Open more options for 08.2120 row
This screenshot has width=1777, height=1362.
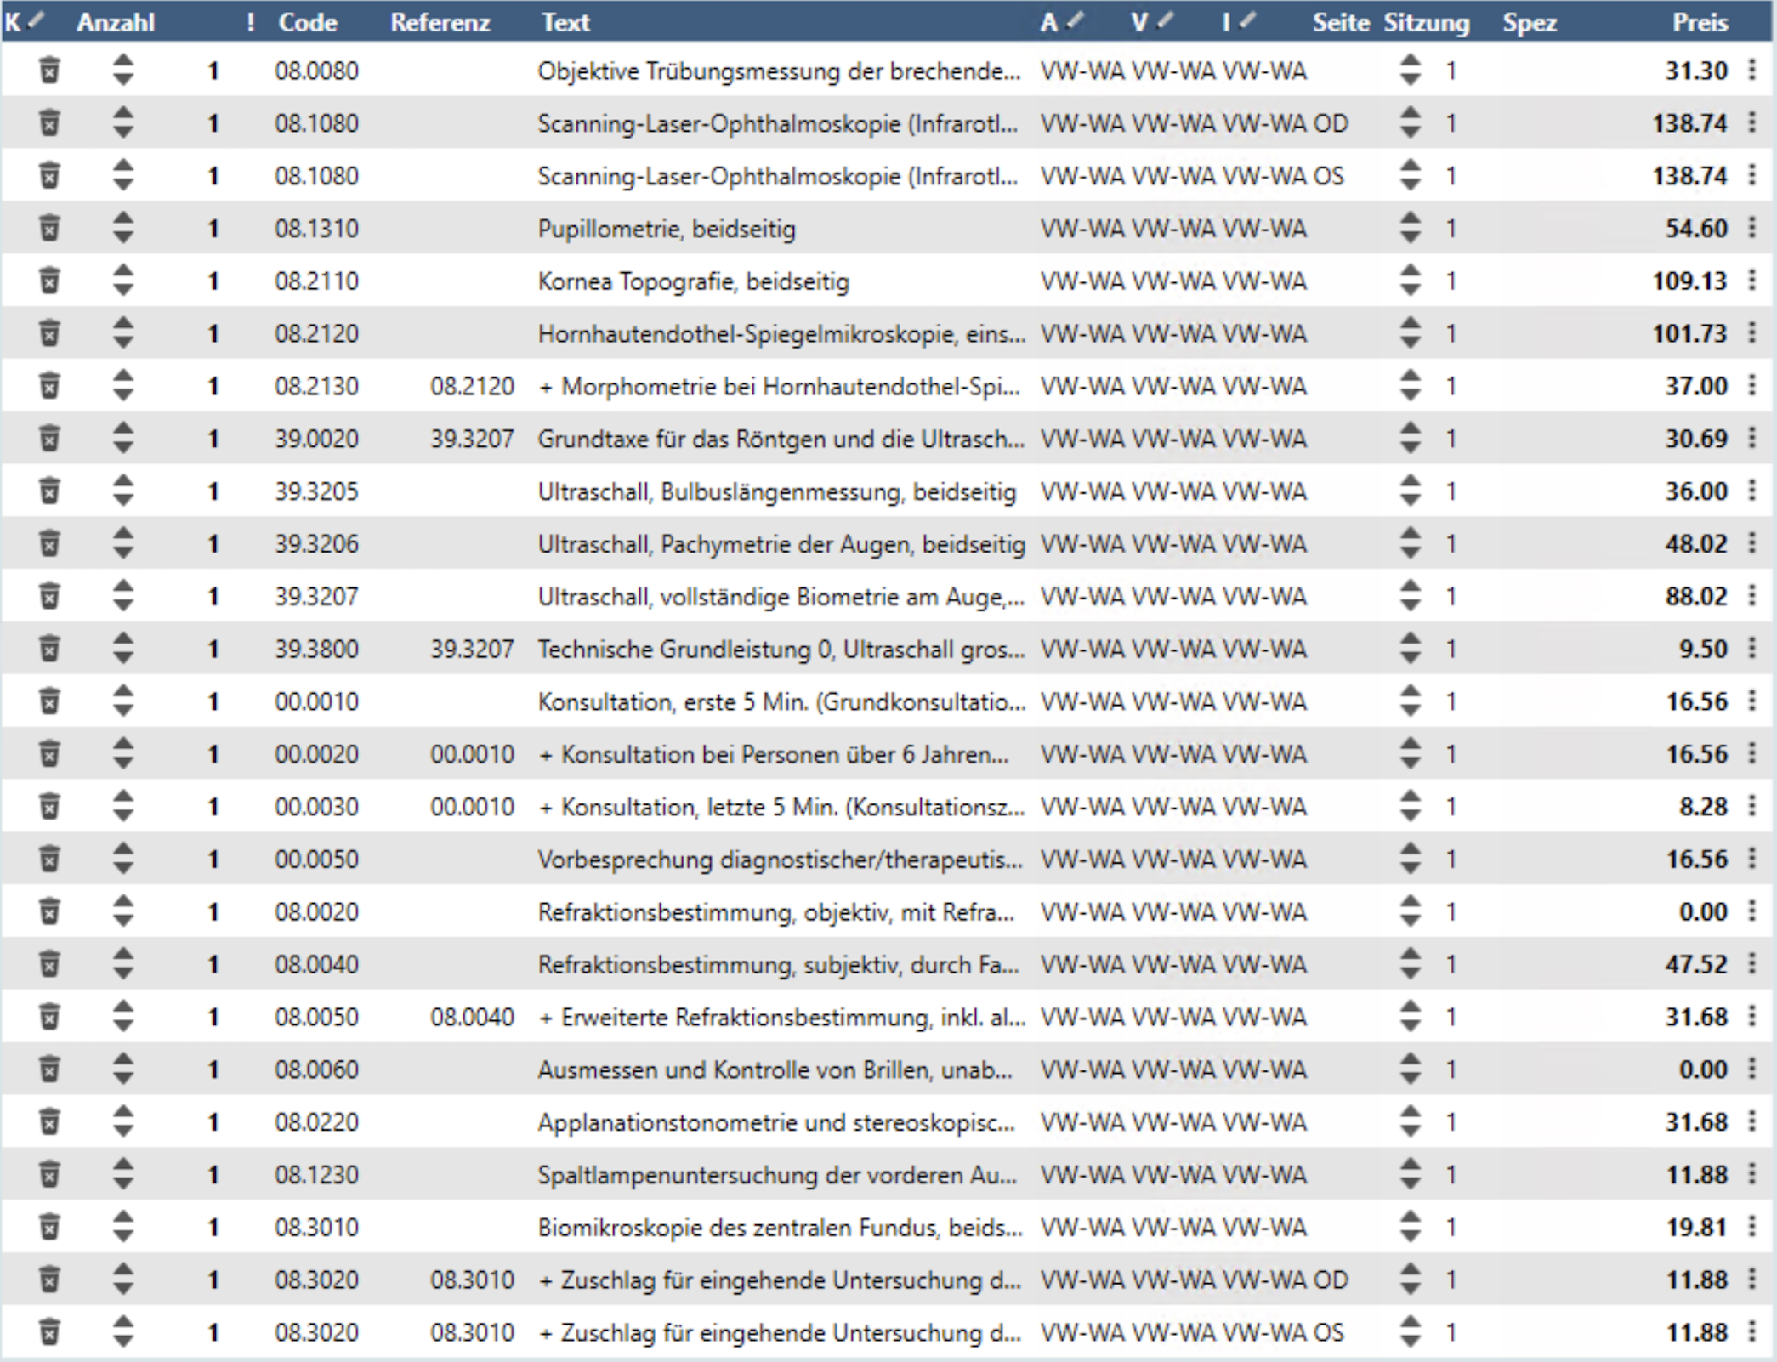tap(1752, 333)
